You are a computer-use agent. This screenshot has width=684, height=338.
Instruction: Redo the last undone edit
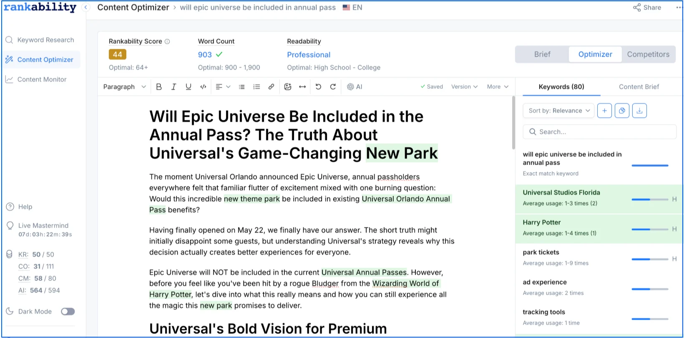tap(333, 87)
